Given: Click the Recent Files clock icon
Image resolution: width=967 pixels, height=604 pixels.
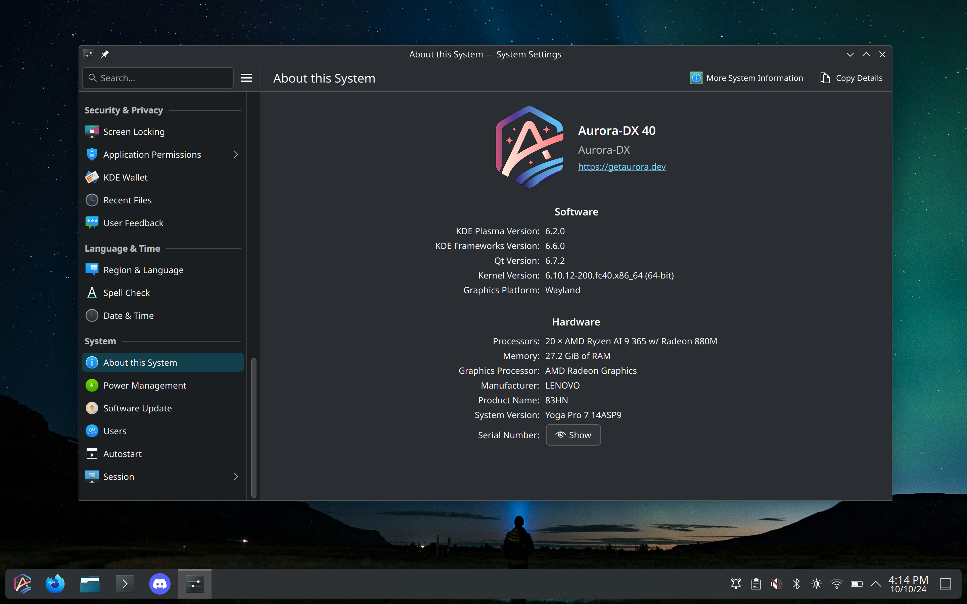Looking at the screenshot, I should (x=92, y=200).
